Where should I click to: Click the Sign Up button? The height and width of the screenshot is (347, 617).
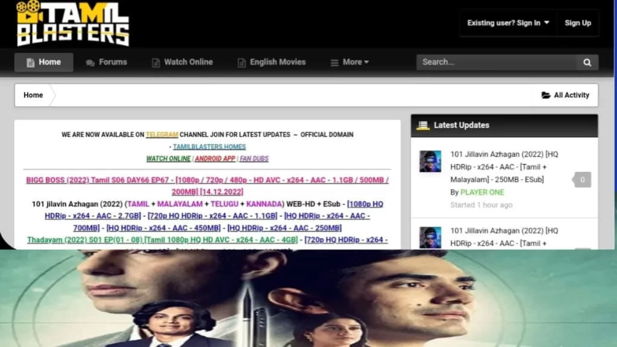click(578, 23)
